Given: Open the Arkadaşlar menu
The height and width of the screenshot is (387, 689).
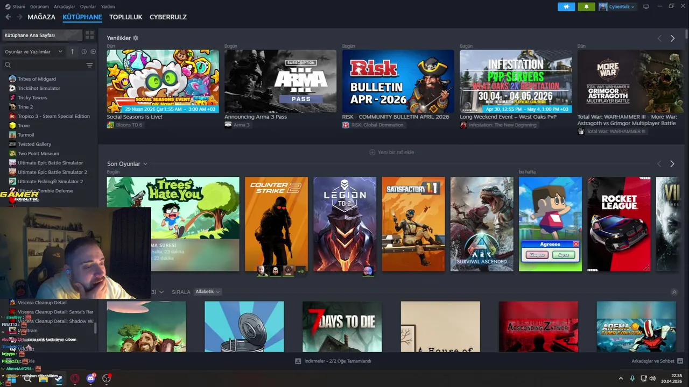Looking at the screenshot, I should click(65, 6).
